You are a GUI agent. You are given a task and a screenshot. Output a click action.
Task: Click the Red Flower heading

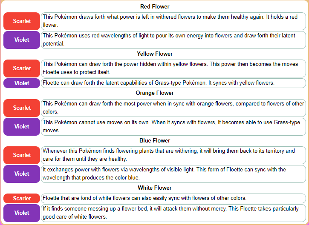(x=154, y=7)
